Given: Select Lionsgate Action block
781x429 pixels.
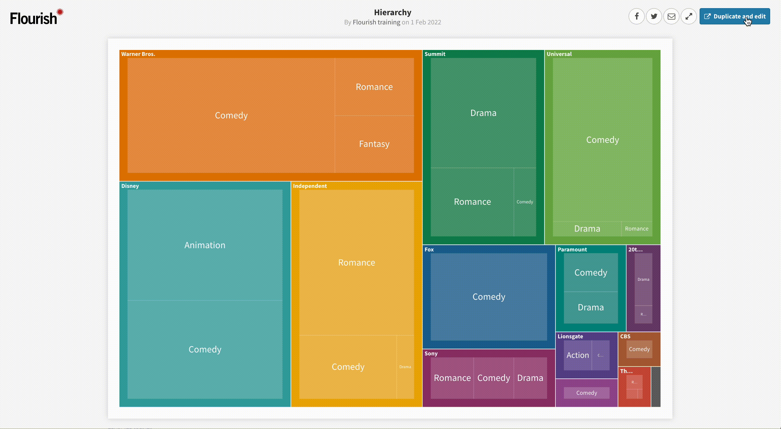Looking at the screenshot, I should [577, 355].
